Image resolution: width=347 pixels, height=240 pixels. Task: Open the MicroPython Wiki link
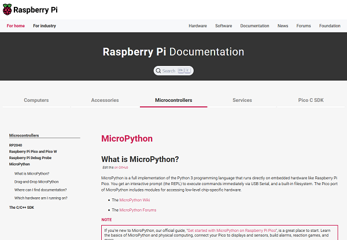tap(135, 200)
